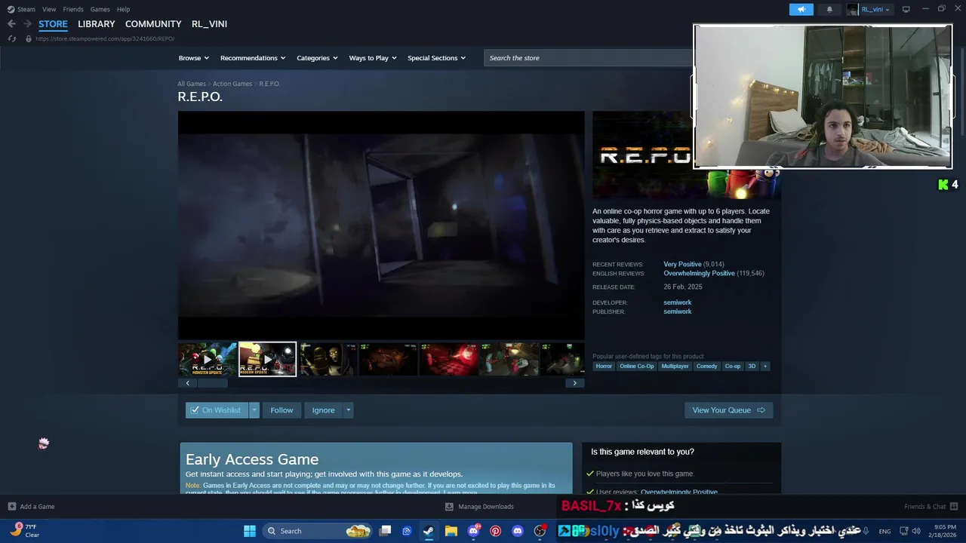The height and width of the screenshot is (543, 966).
Task: Open the Steam taskbar icon
Action: point(429,531)
